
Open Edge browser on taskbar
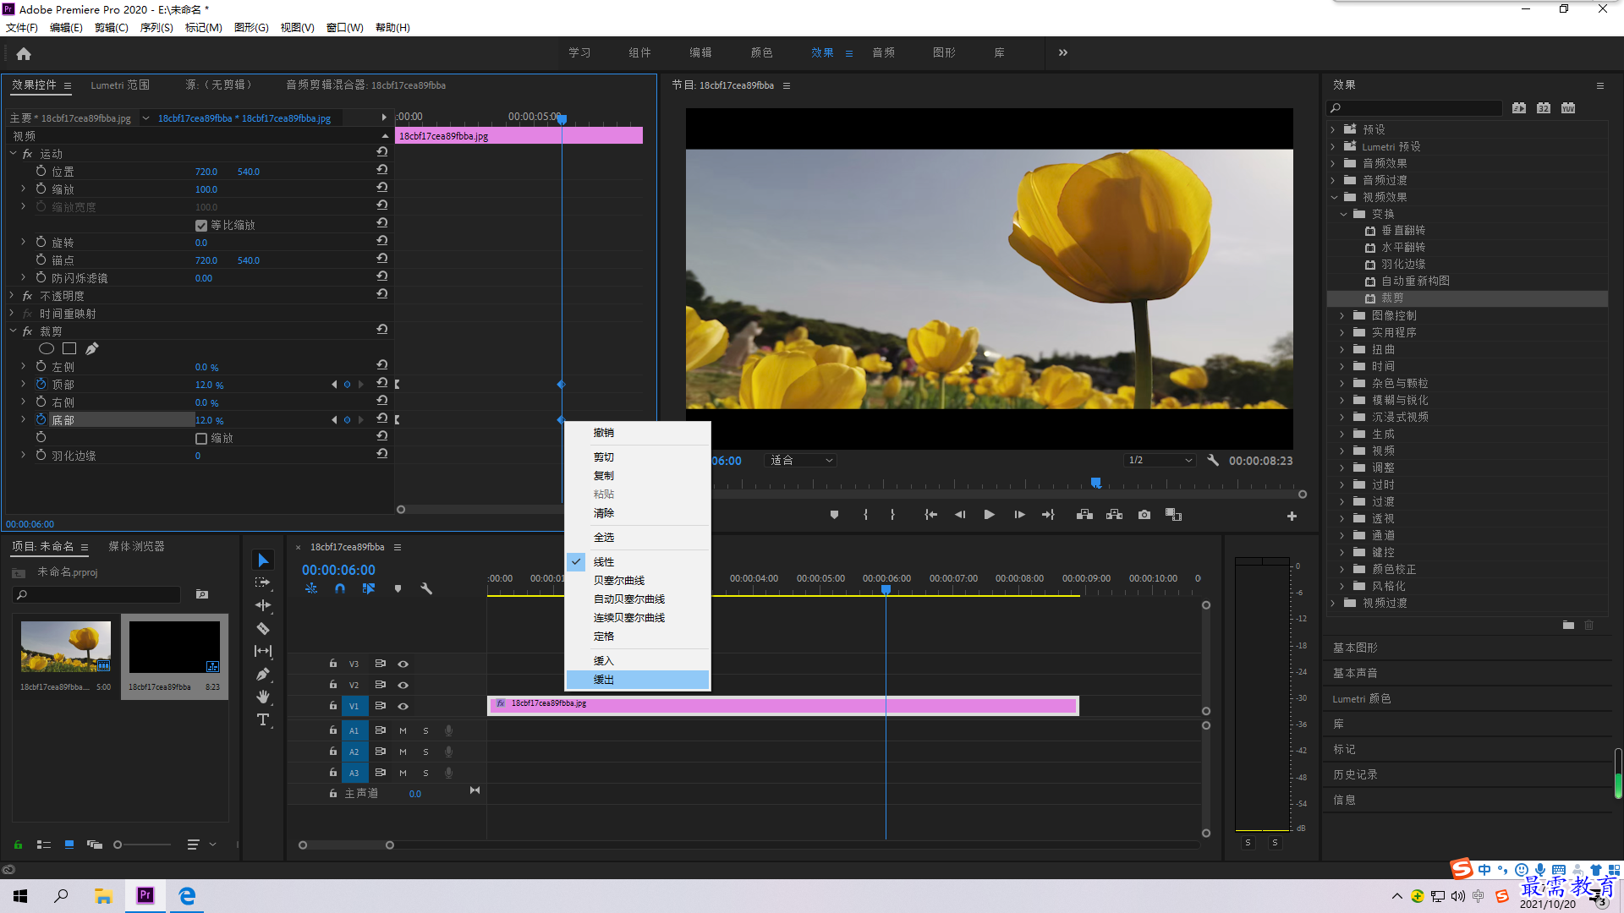187,895
